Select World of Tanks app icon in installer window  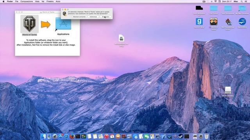tap(30, 24)
